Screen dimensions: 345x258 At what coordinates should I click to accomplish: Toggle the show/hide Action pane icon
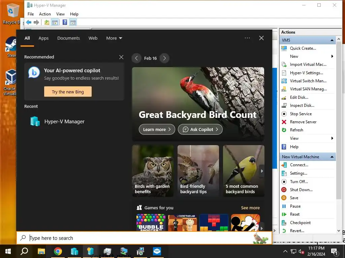[x=73, y=22]
